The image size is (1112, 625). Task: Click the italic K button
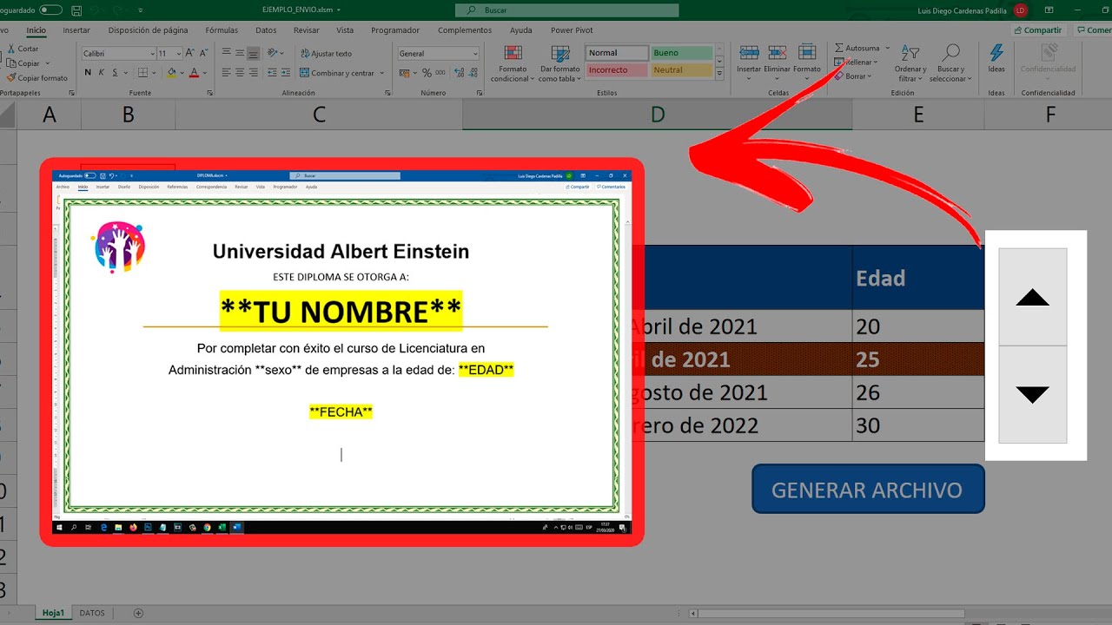102,73
